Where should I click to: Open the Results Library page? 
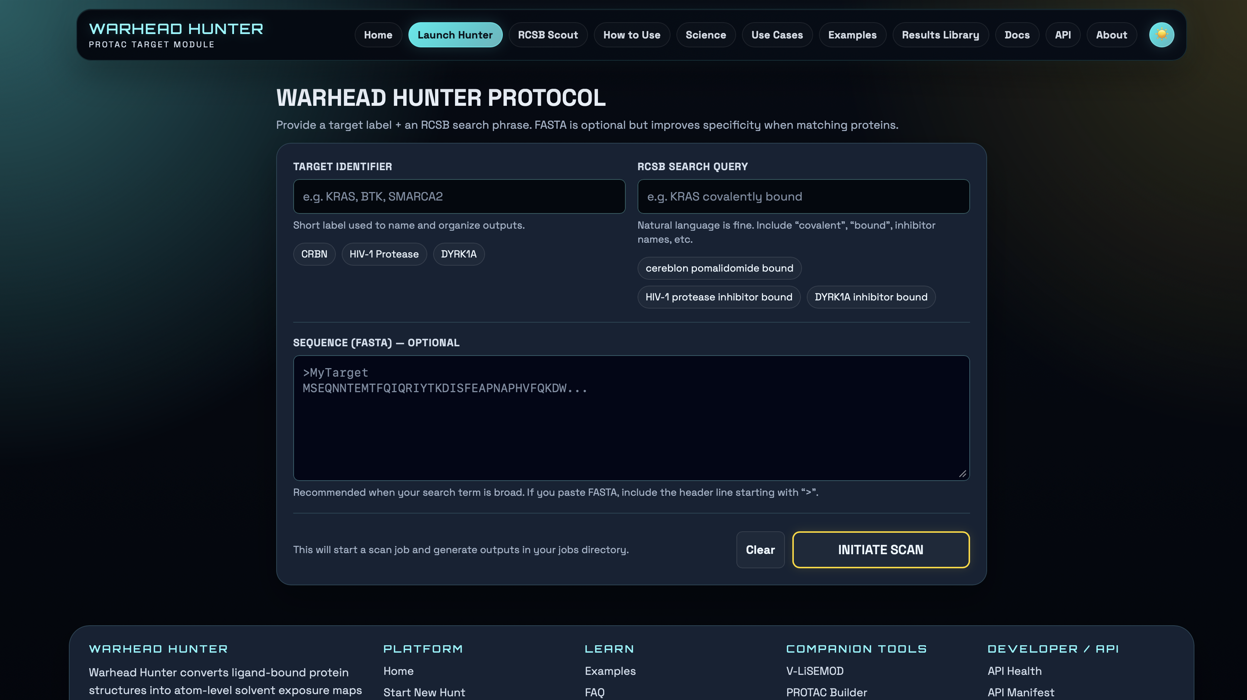[940, 35]
